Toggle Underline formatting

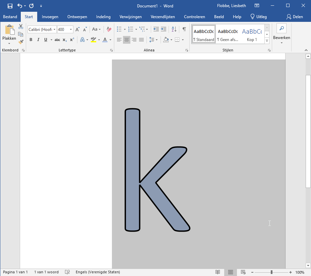point(46,40)
